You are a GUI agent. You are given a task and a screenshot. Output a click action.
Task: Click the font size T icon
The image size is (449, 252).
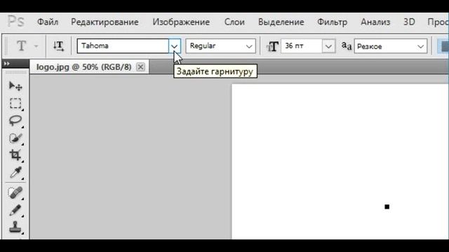click(272, 46)
